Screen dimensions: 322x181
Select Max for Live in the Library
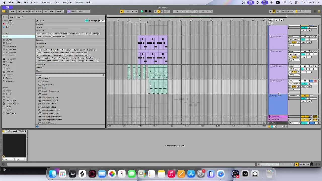pos(11,59)
